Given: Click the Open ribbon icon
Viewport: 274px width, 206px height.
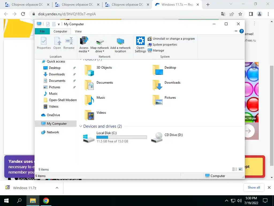Looking at the screenshot, I should pyautogui.click(x=57, y=43).
